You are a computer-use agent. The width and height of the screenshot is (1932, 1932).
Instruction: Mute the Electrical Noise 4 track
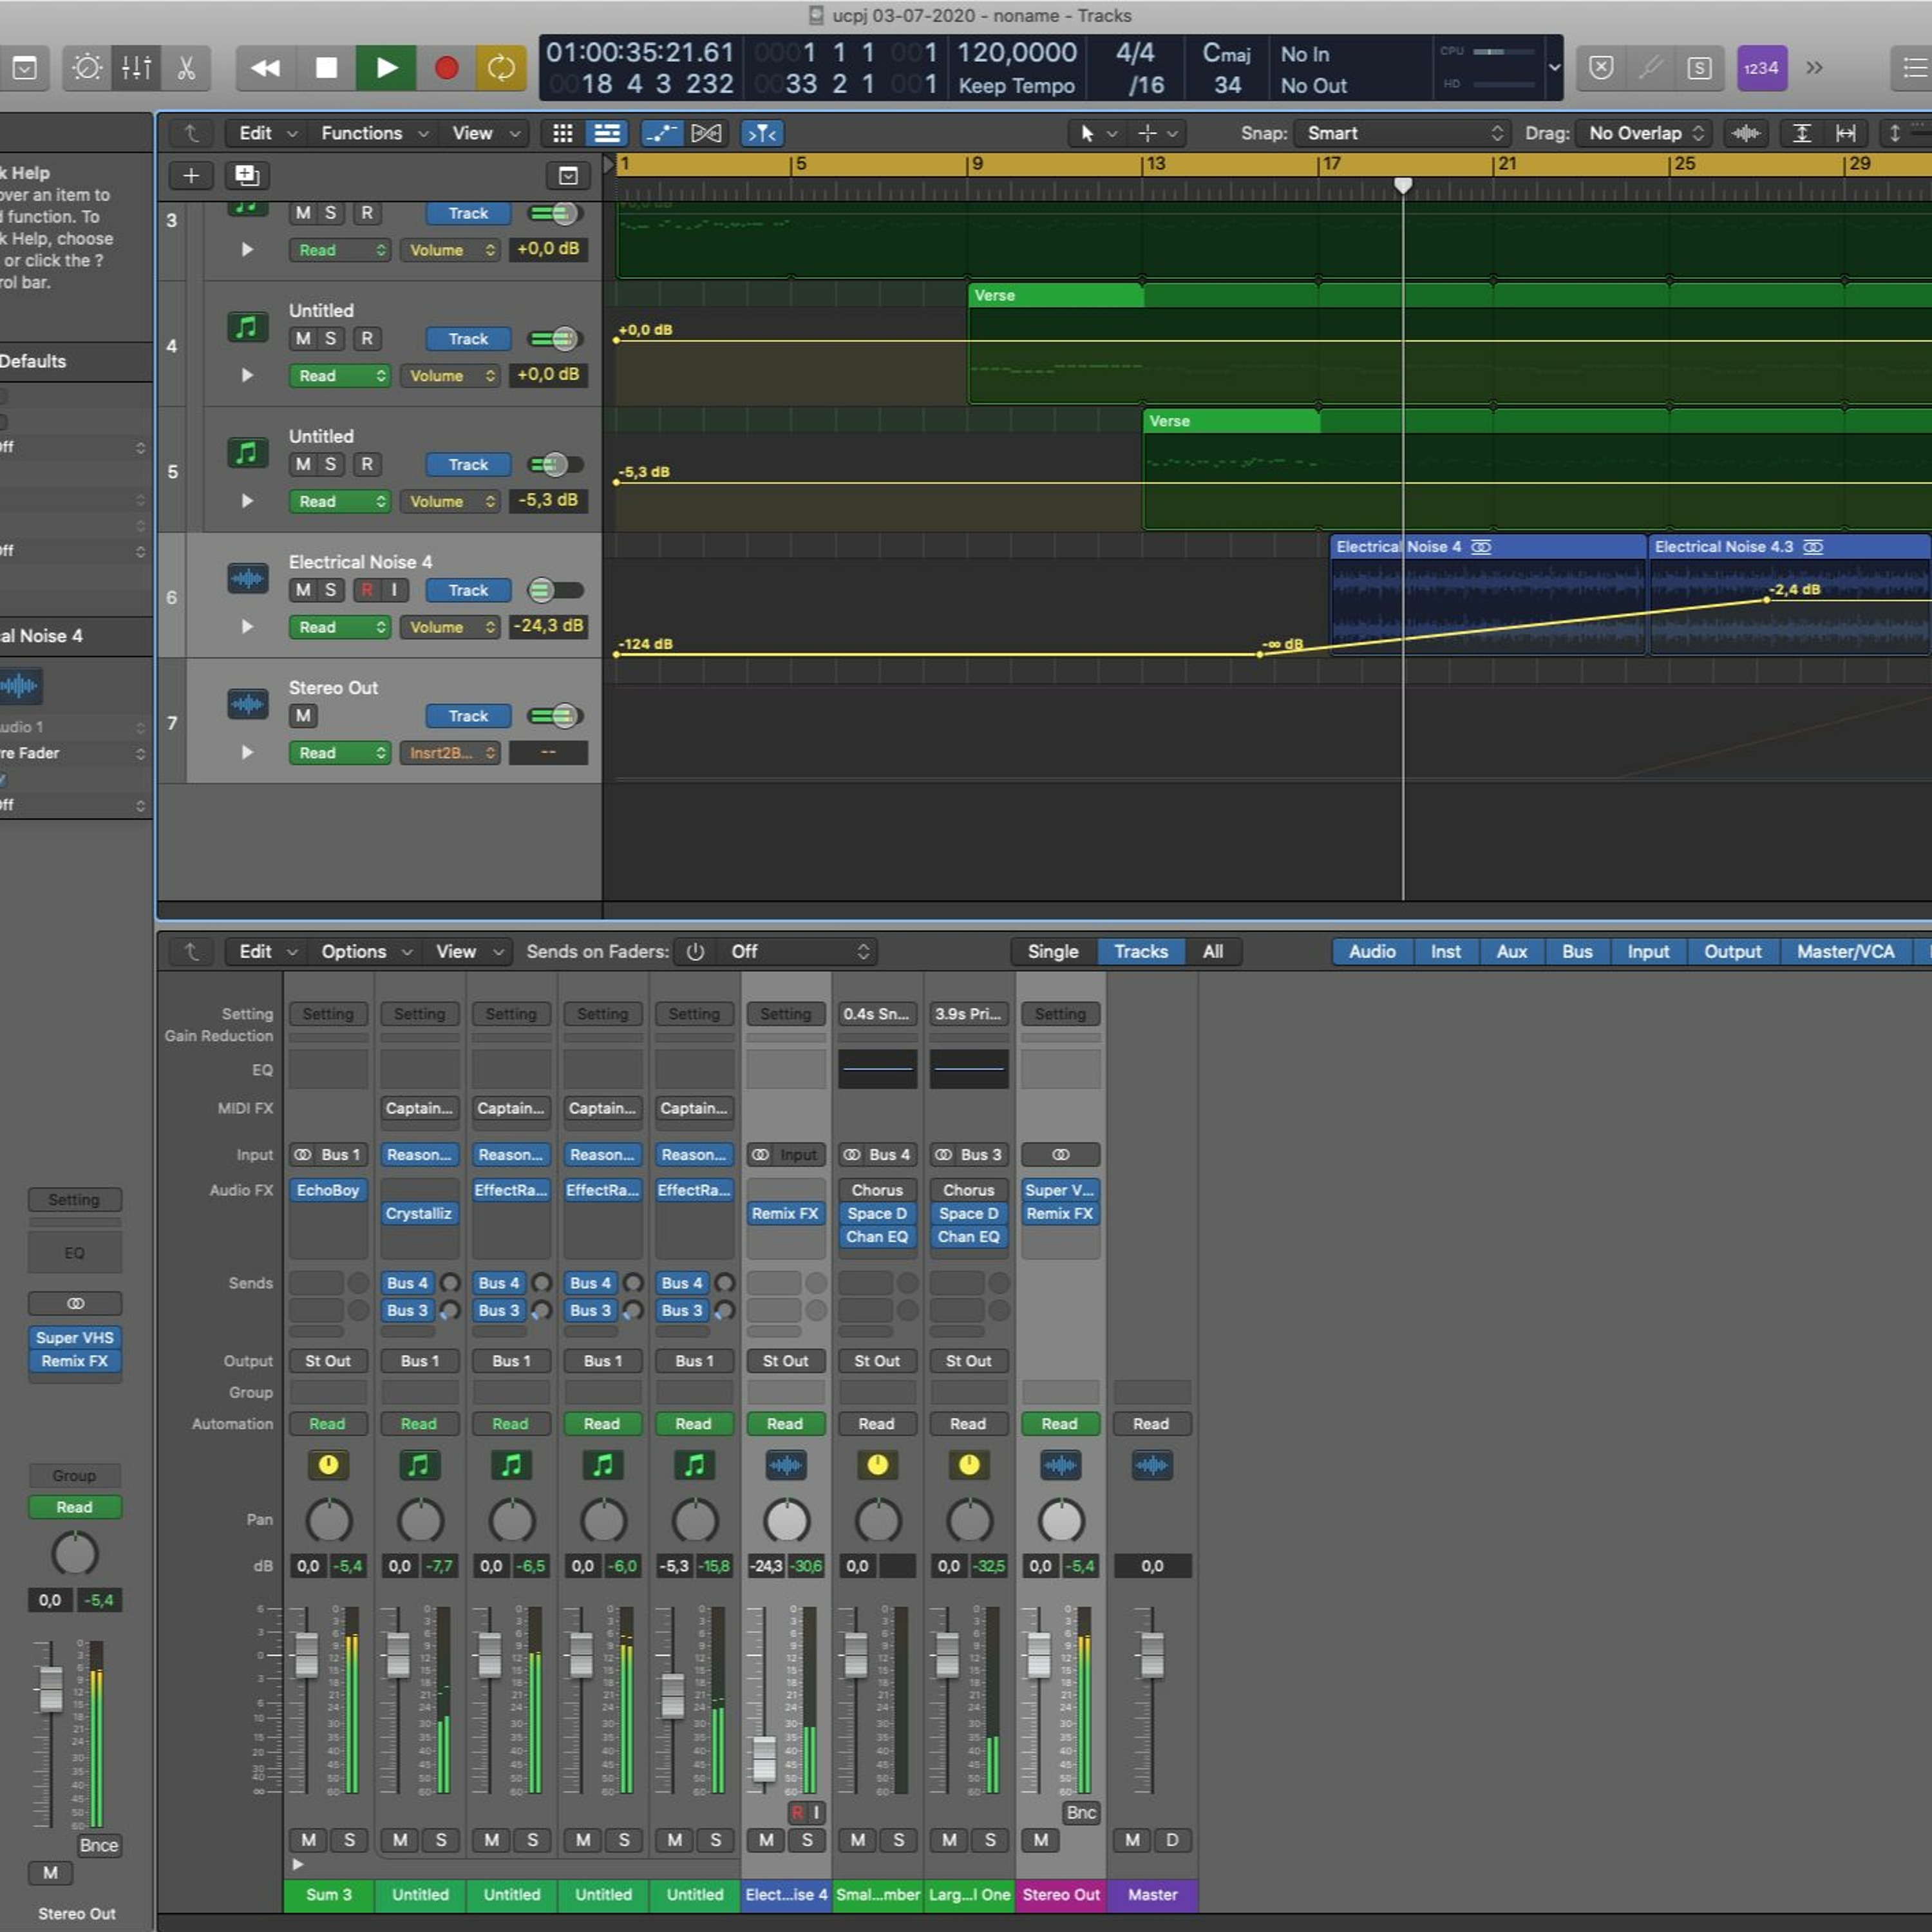coord(303,590)
